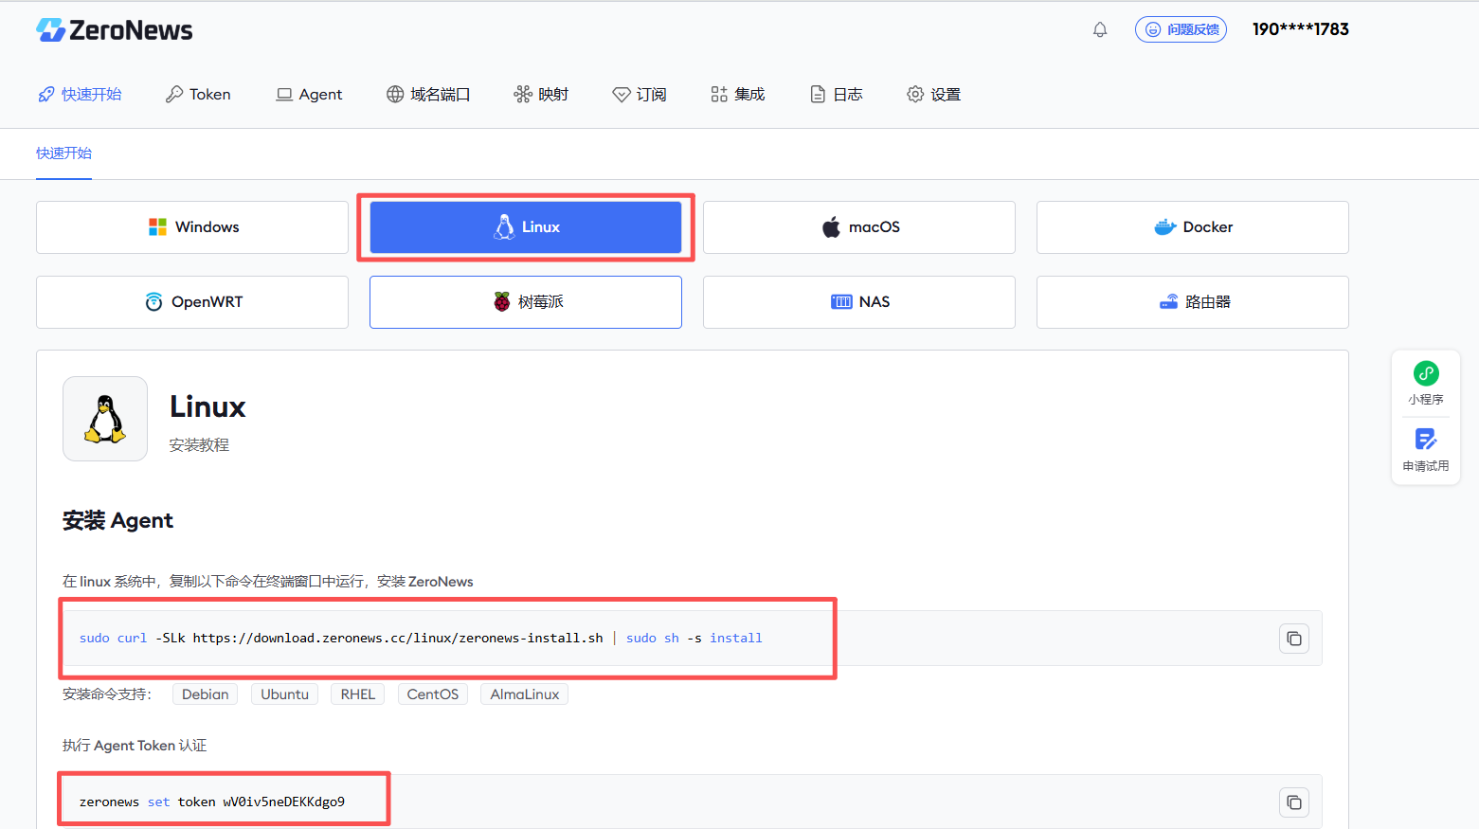Click the Linux penguin tutorial image
Screen dimensions: 1479x829
point(105,419)
